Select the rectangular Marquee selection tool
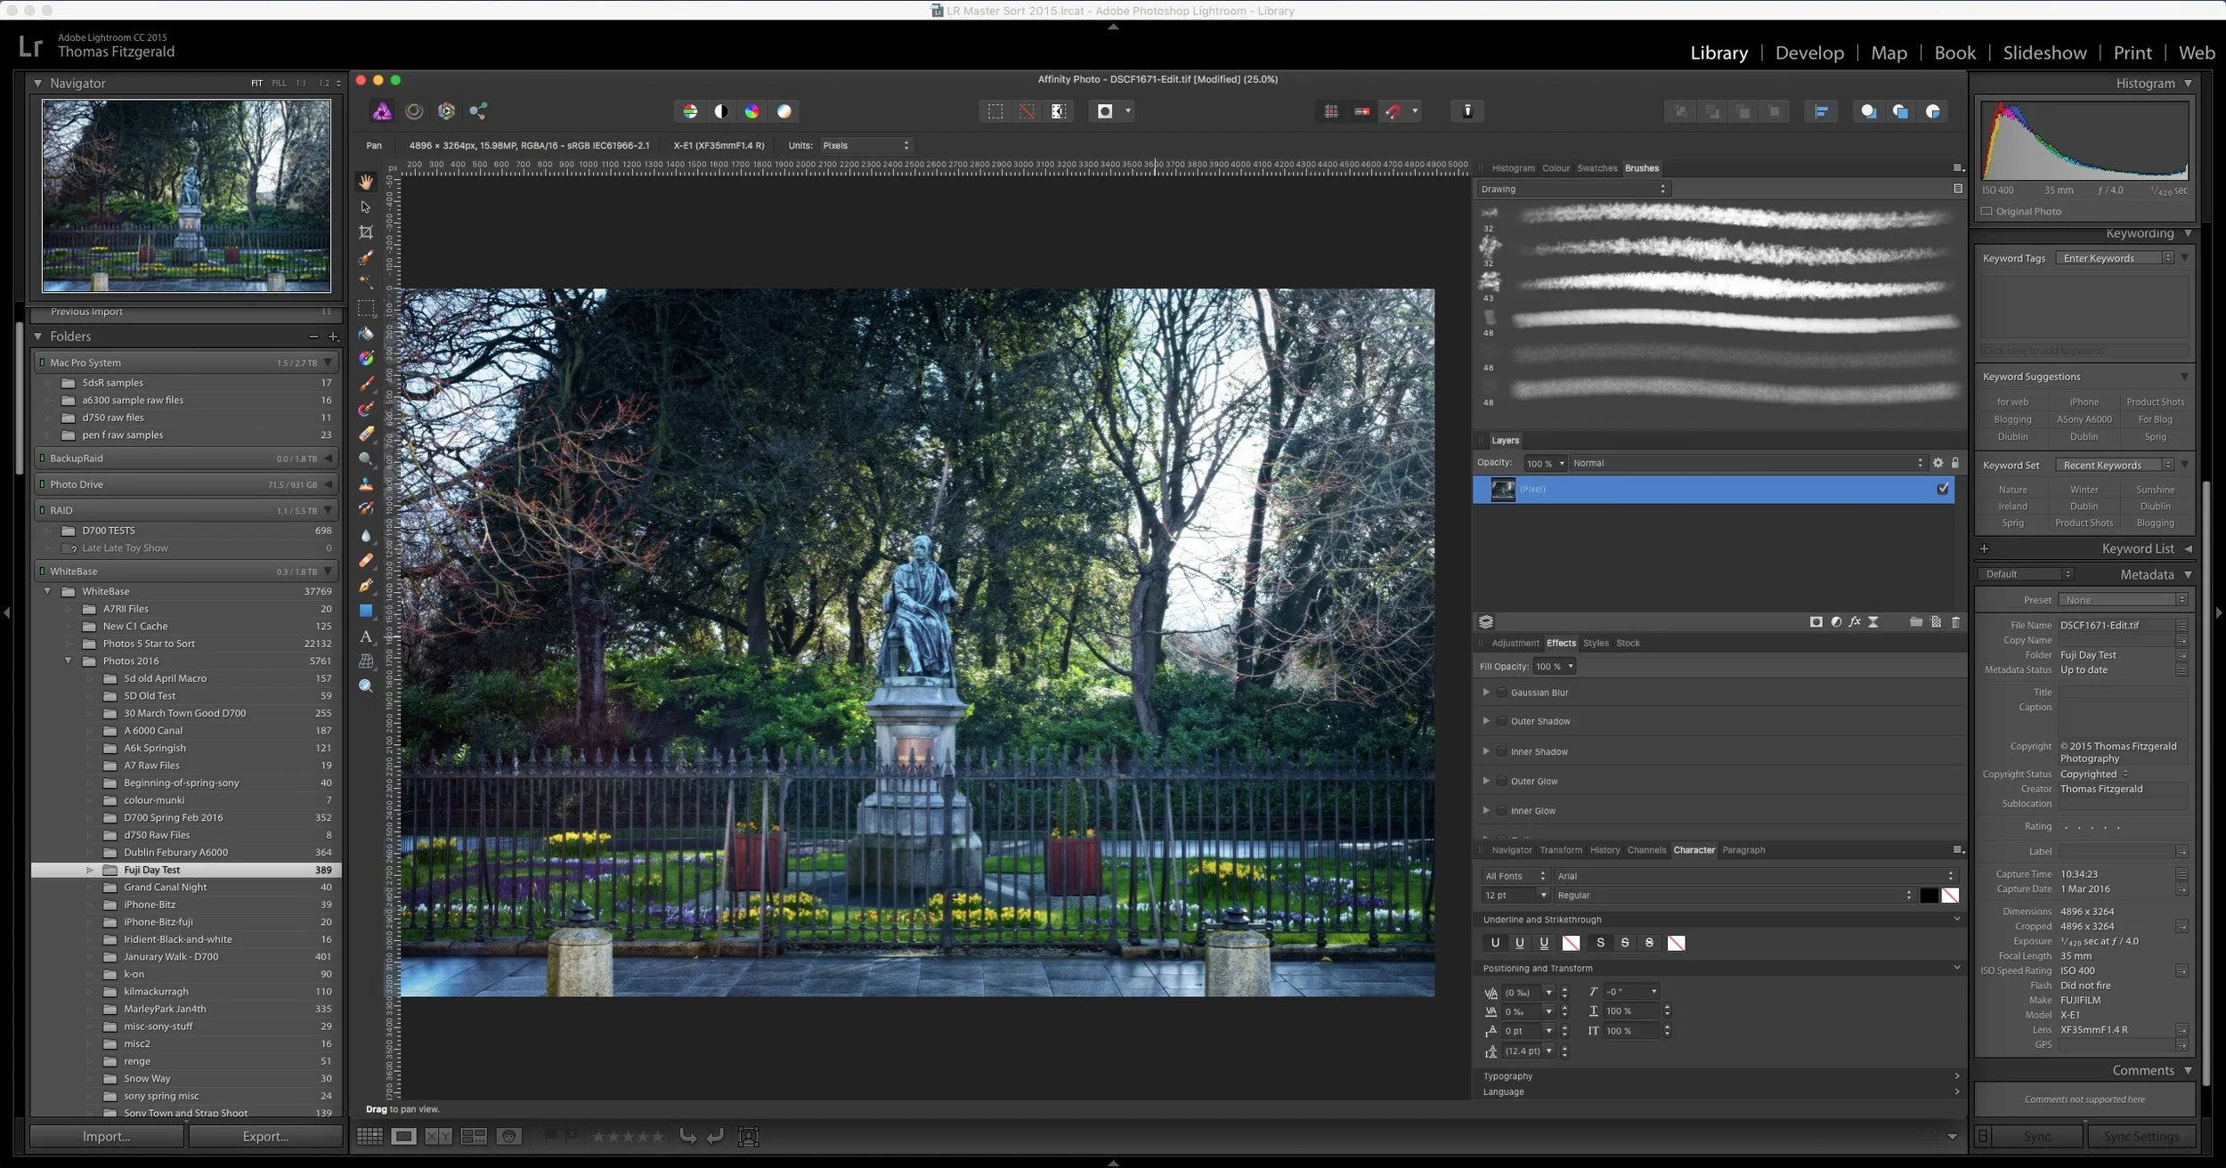 (366, 309)
